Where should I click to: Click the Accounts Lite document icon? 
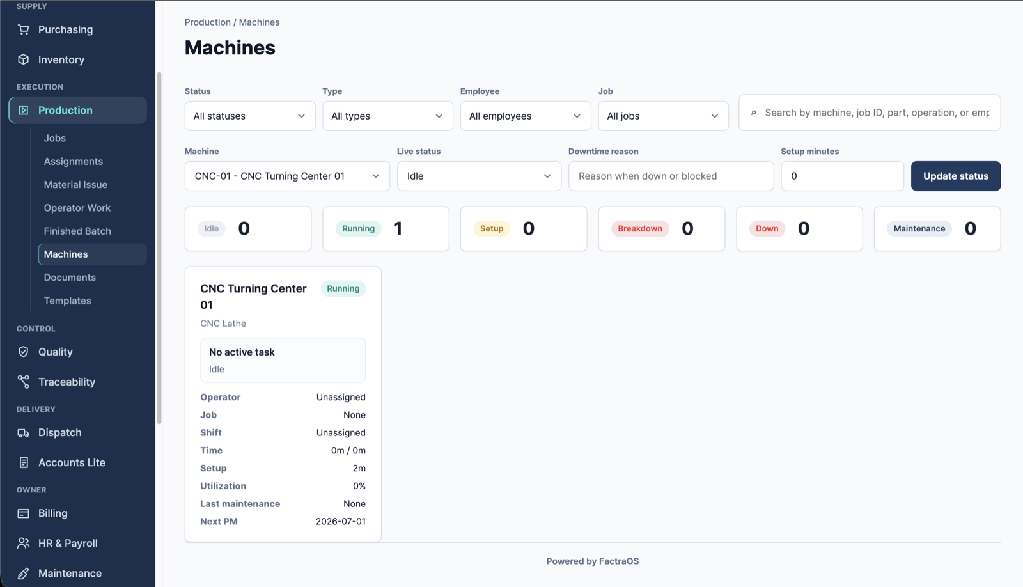(24, 462)
